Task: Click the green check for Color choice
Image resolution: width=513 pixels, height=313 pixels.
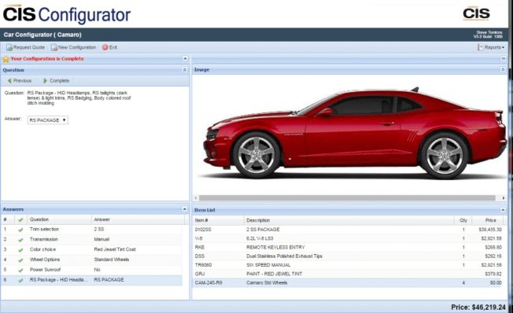Action: point(20,250)
